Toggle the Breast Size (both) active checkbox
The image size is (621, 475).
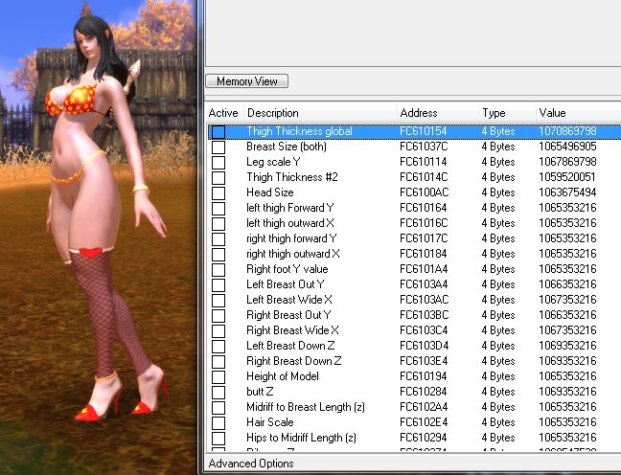(218, 147)
